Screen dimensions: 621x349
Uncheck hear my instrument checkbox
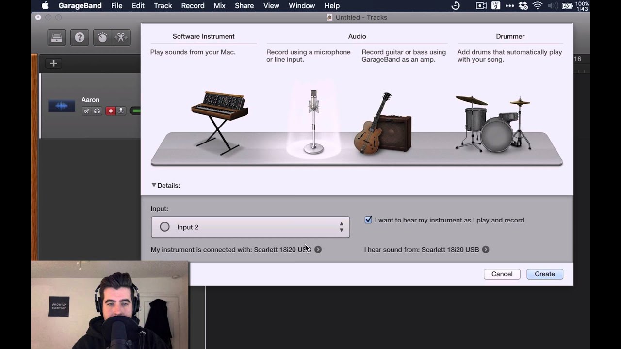[368, 220]
